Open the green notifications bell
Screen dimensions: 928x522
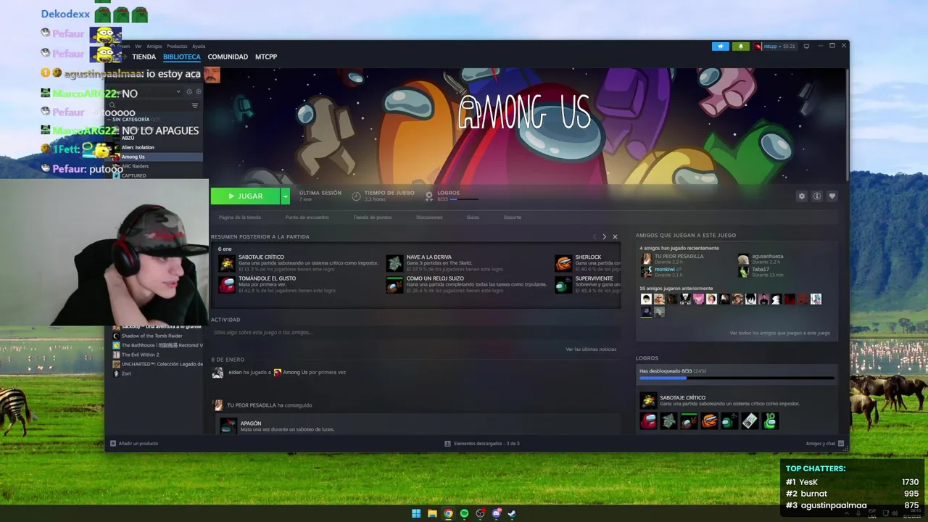(740, 46)
